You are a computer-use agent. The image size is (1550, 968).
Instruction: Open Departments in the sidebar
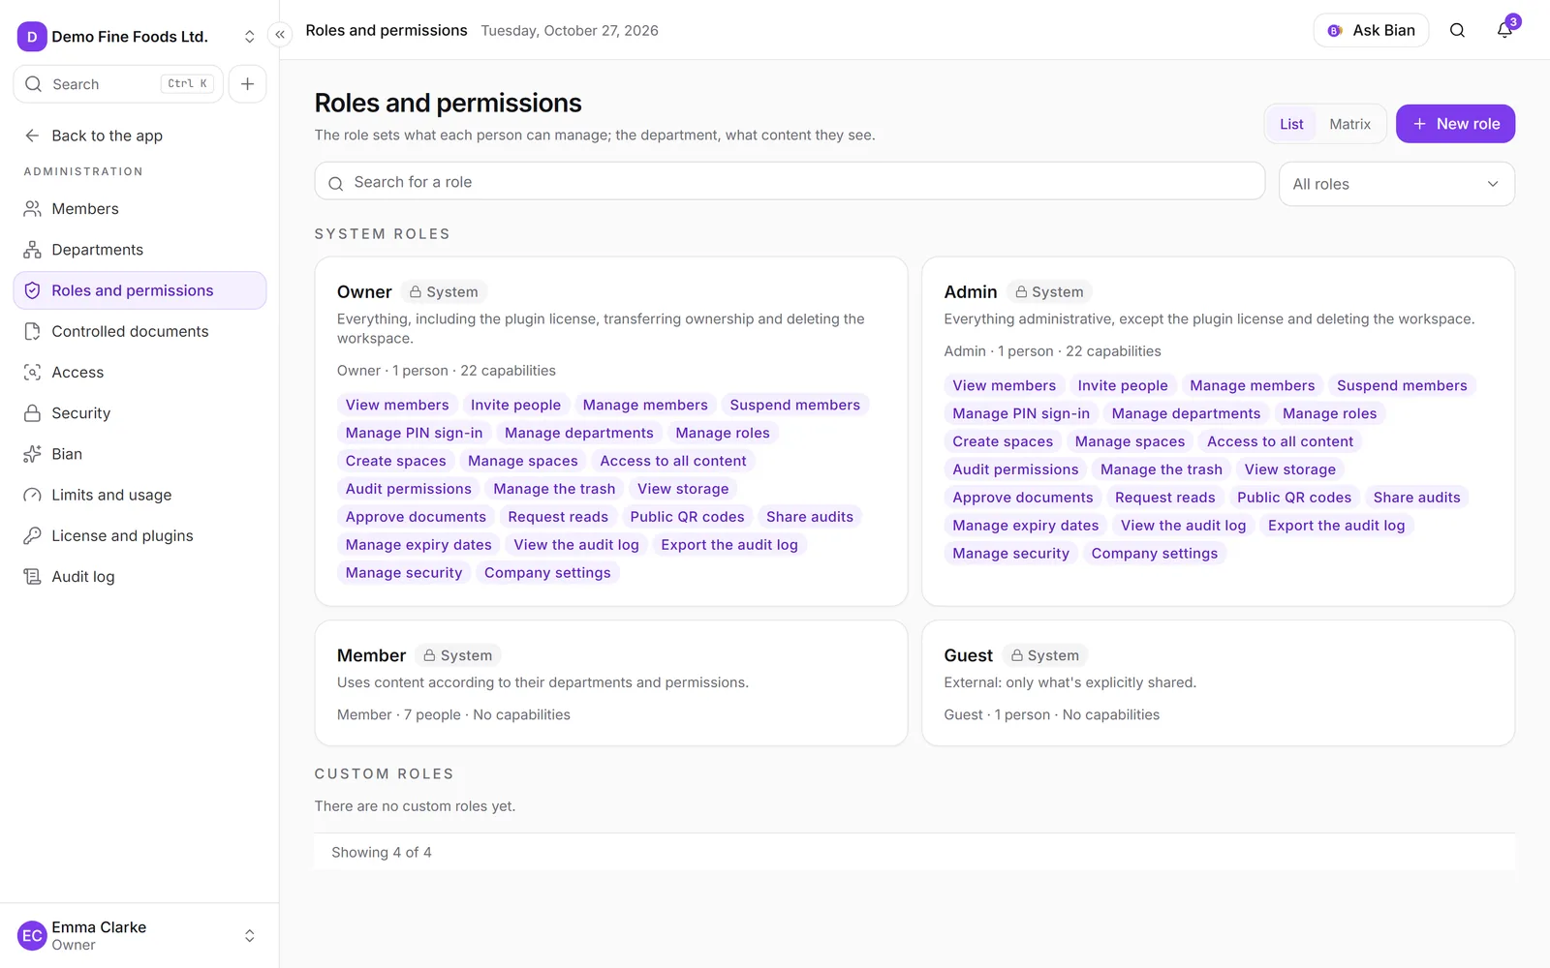[139, 250]
